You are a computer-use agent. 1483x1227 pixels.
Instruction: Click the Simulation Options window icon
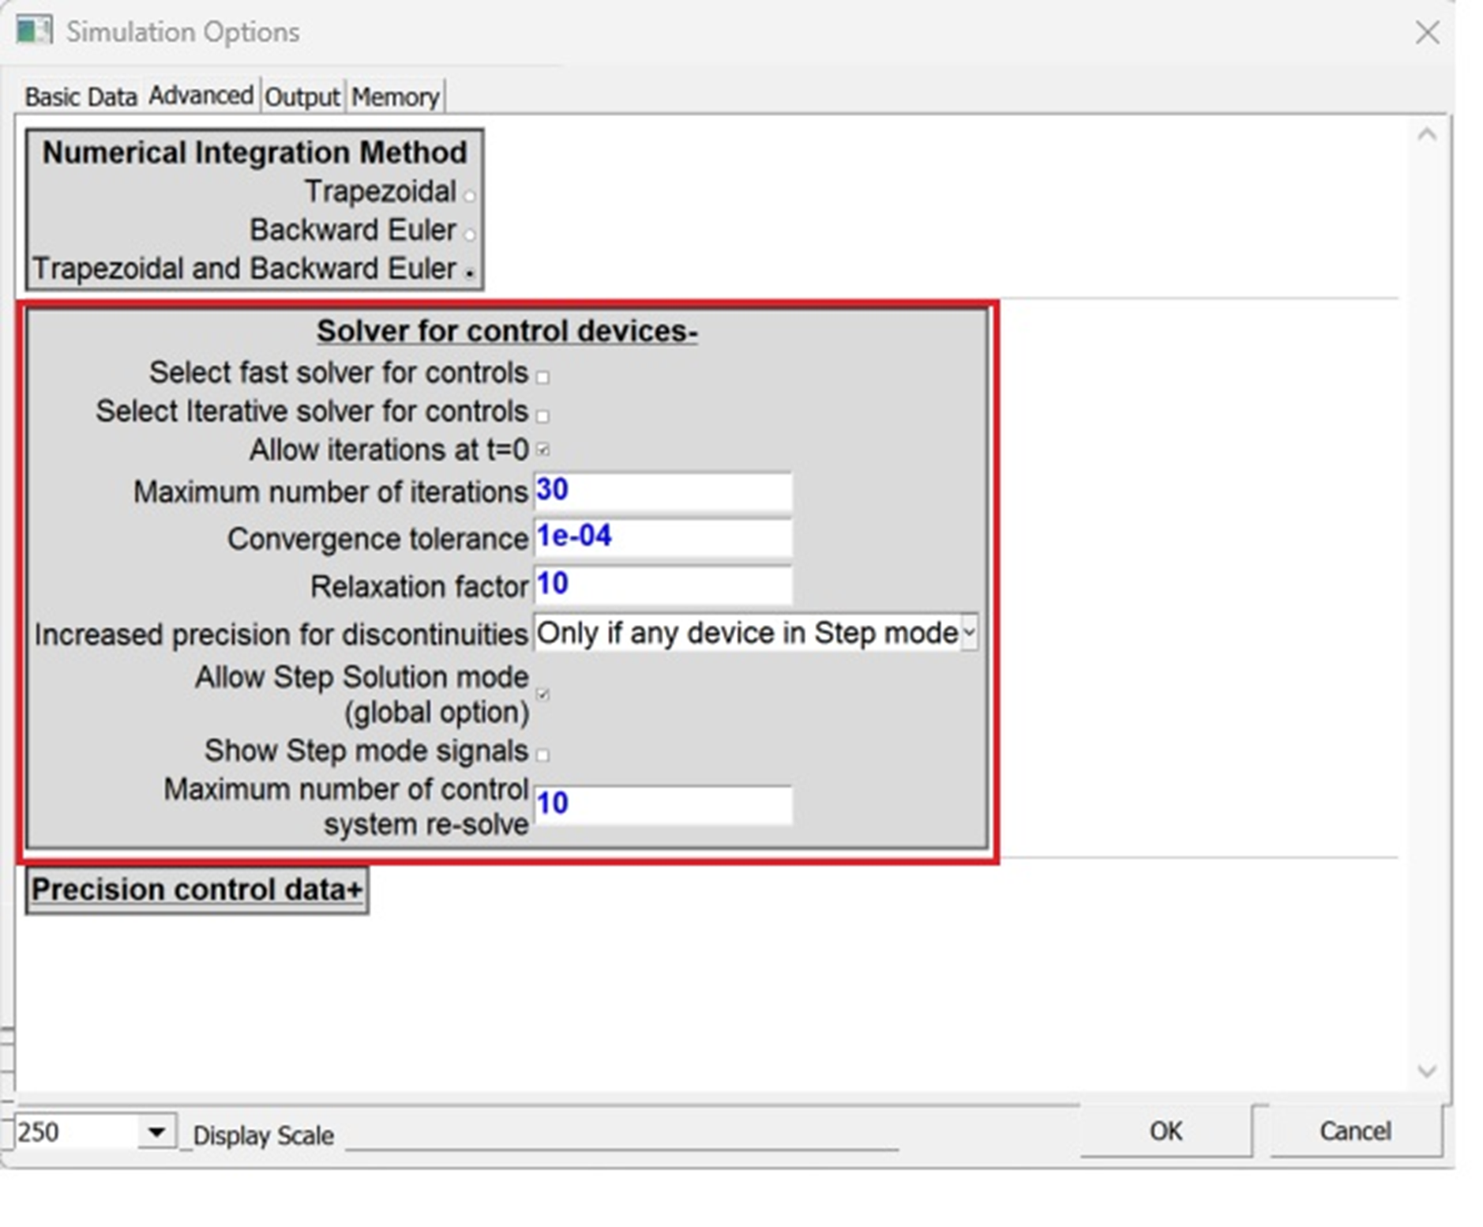pyautogui.click(x=34, y=32)
